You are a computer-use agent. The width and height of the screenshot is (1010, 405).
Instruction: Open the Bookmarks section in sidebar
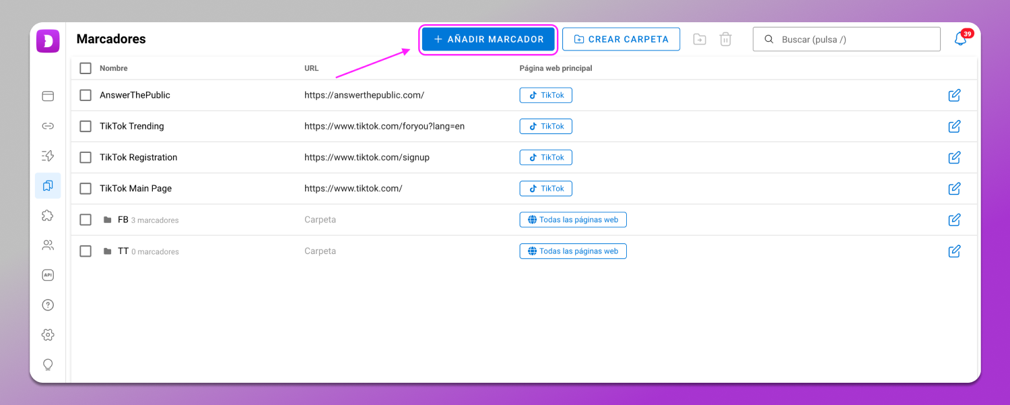tap(48, 185)
